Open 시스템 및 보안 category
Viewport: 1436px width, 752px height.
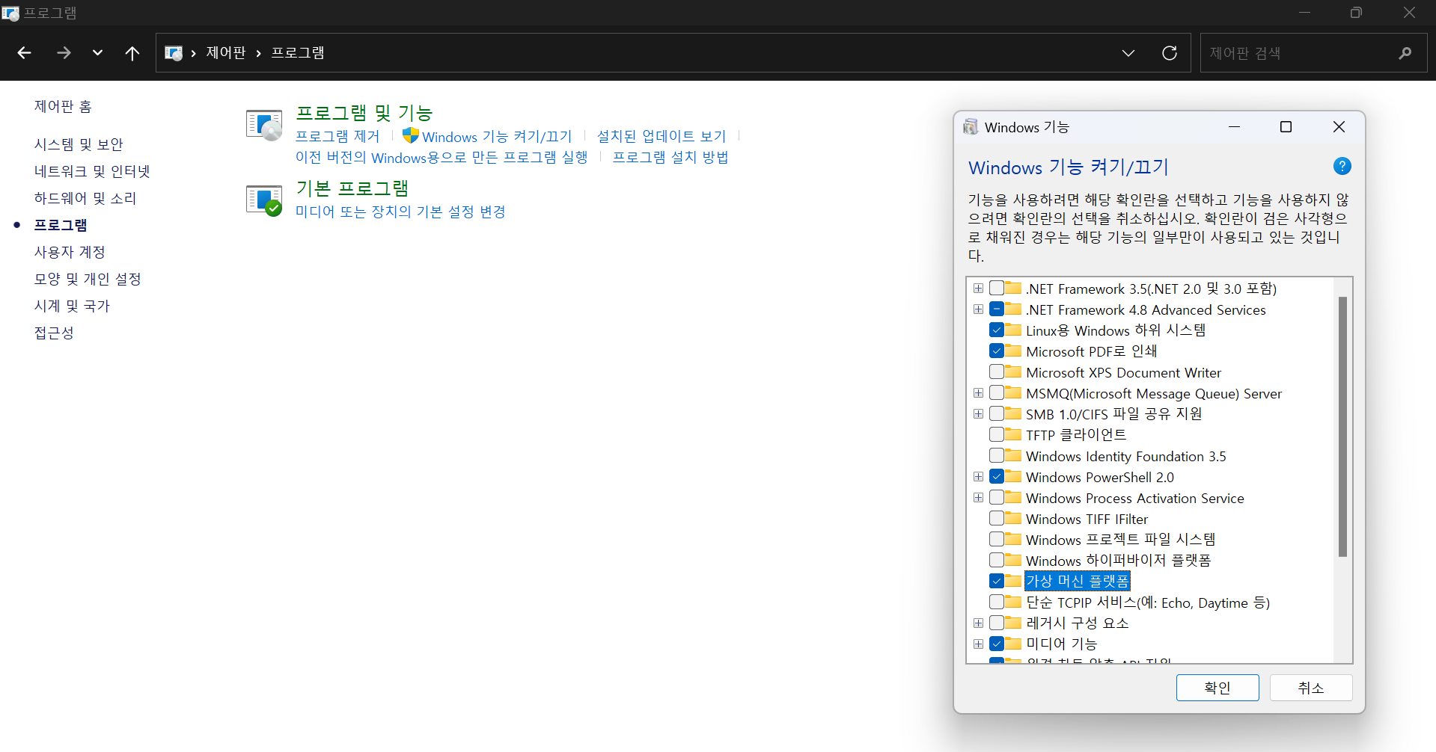[79, 144]
